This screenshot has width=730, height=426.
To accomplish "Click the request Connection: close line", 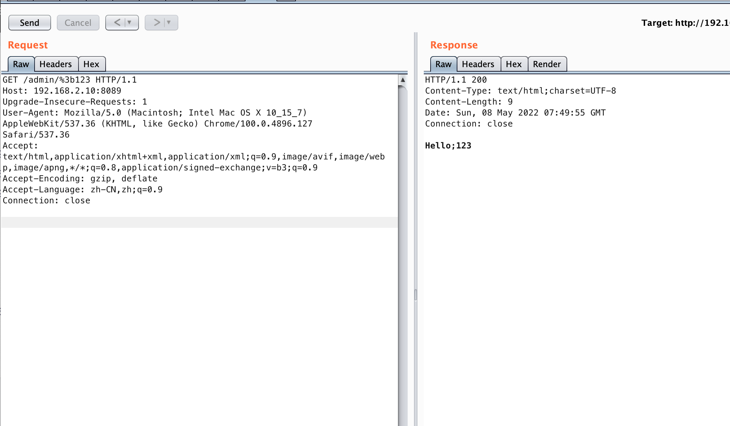I will [x=47, y=200].
